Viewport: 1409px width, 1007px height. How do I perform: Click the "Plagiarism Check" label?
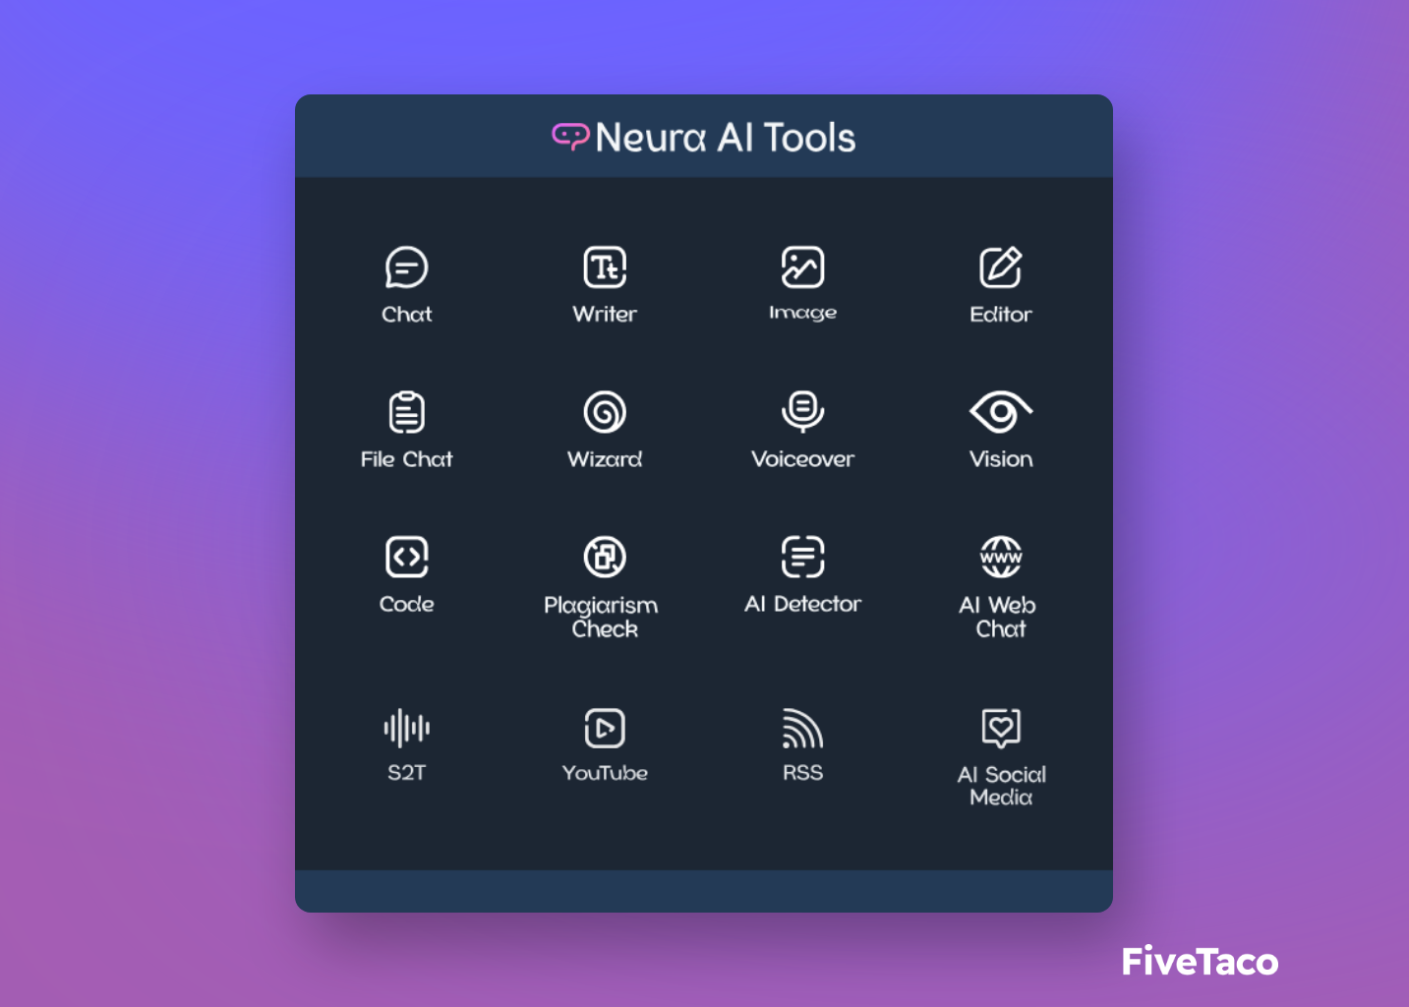[x=602, y=617]
